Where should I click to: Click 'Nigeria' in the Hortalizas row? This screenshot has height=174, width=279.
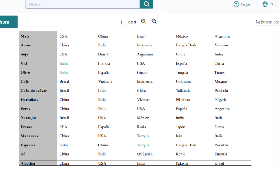[221, 100]
